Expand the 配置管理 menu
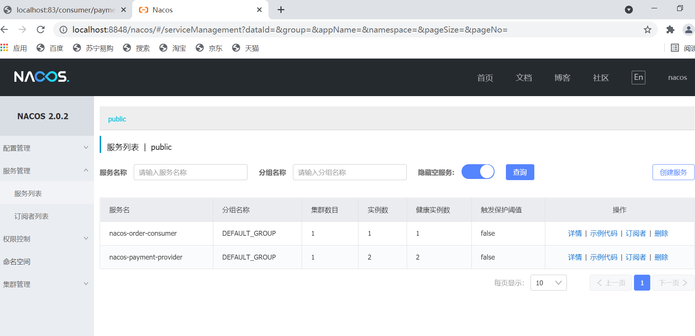Viewport: 695px width, 336px height. pos(47,148)
